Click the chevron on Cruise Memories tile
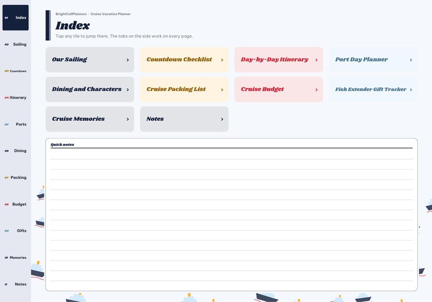This screenshot has height=302, width=432. point(127,119)
